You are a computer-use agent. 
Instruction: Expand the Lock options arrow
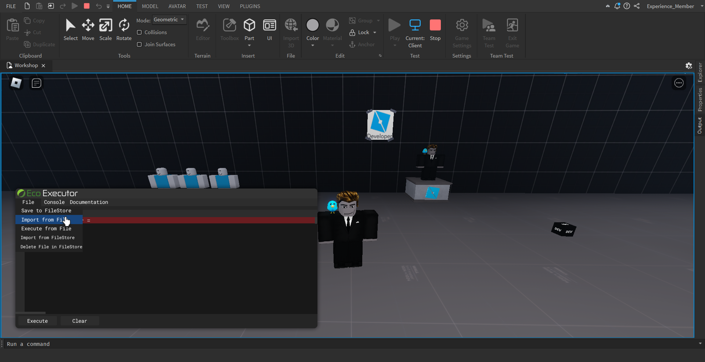pos(375,32)
